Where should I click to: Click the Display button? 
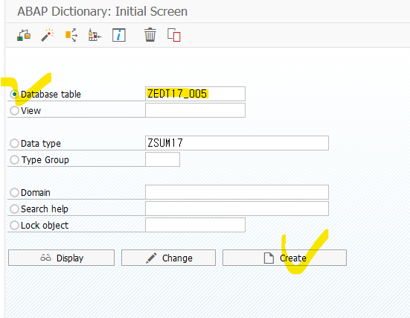tap(62, 258)
